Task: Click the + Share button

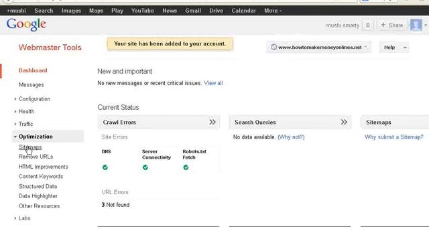Action: tap(391, 25)
